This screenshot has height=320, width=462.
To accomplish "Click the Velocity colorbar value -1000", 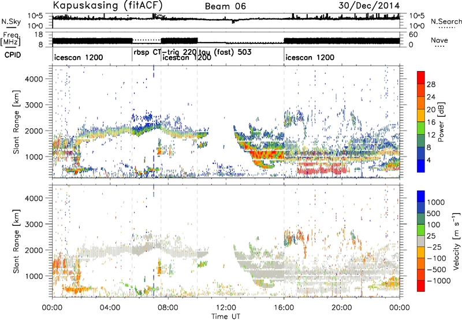I will click(x=438, y=281).
